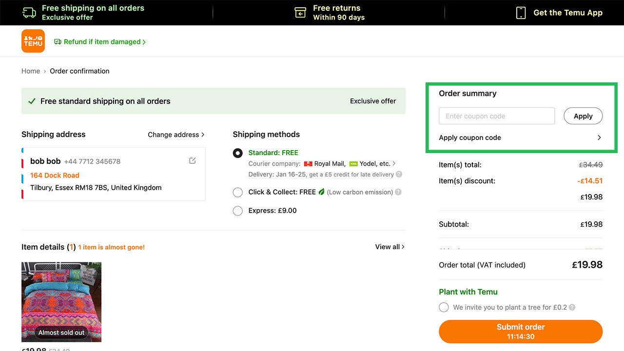
Task: Submit the order
Action: [521, 331]
